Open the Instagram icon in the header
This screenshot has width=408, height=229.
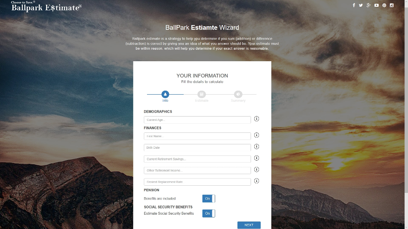(391, 5)
